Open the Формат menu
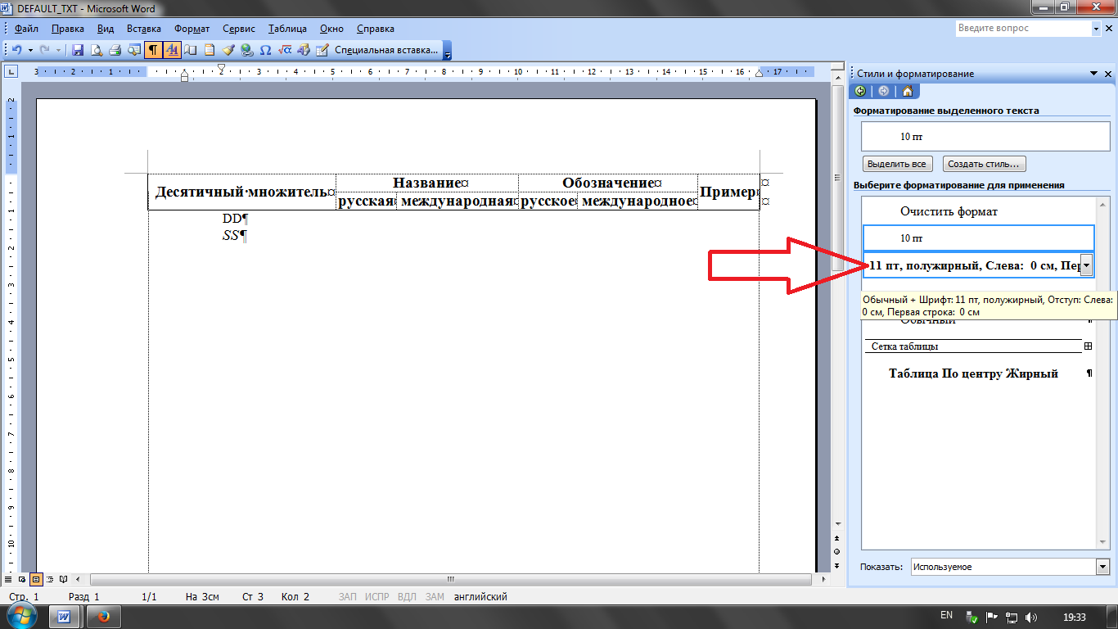The width and height of the screenshot is (1118, 629). point(192,29)
